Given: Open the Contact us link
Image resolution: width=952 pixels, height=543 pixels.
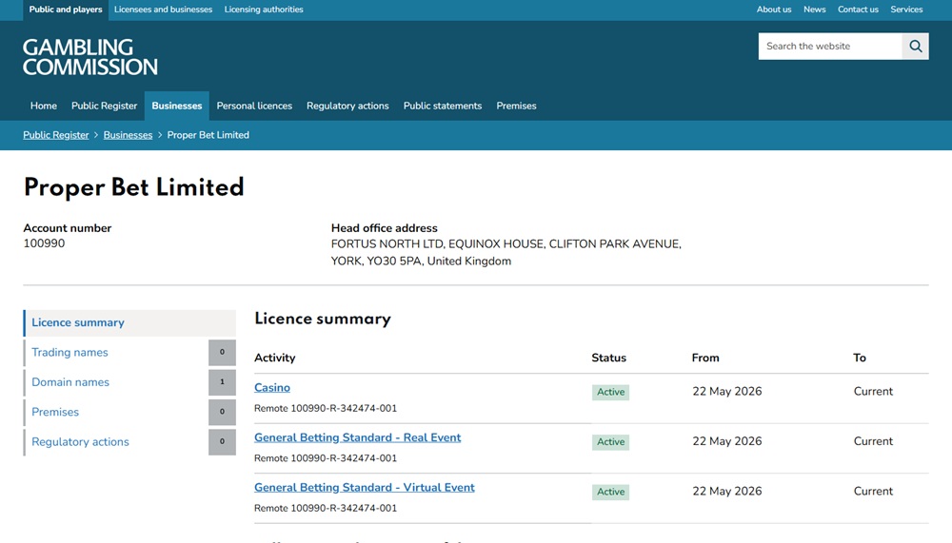Looking at the screenshot, I should click(x=858, y=10).
